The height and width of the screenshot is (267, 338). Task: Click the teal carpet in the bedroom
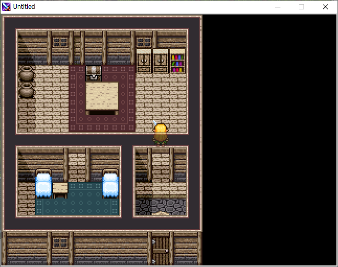(77, 202)
